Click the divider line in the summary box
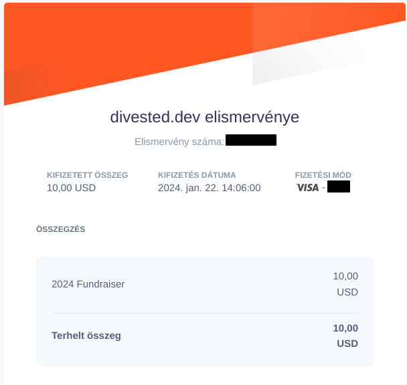The width and height of the screenshot is (407, 385). pos(204,313)
